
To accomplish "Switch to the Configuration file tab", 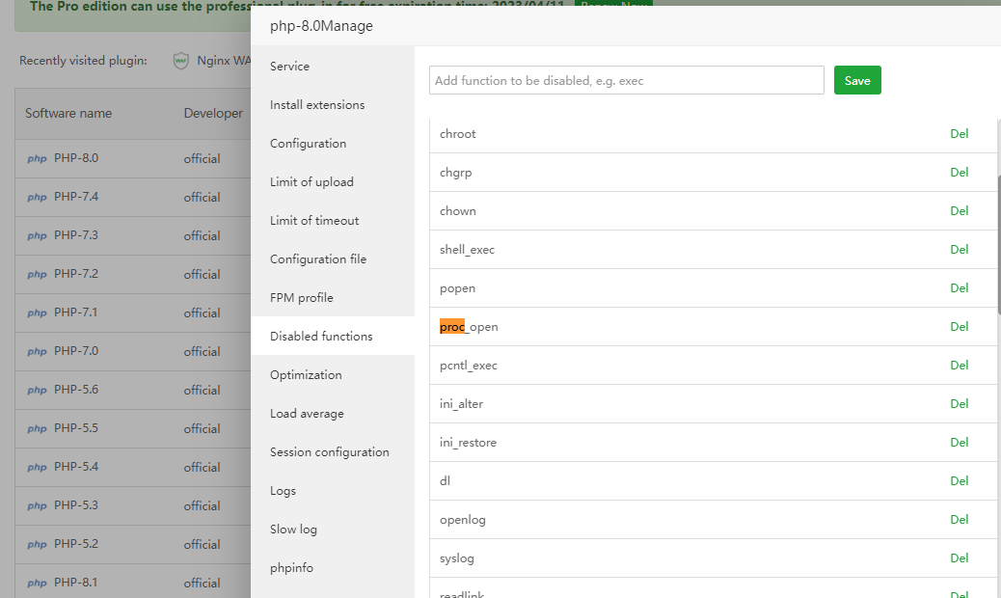I will (x=318, y=259).
